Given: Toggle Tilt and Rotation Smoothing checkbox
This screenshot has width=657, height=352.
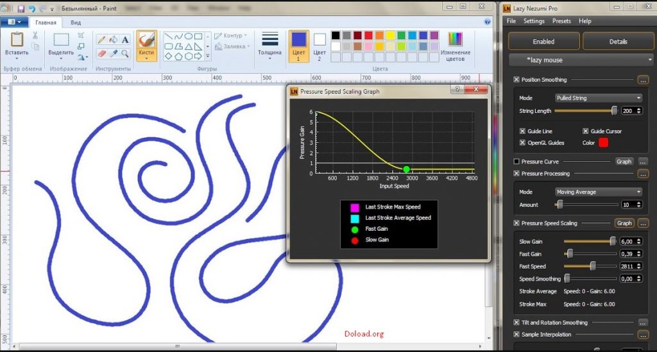Looking at the screenshot, I should [x=516, y=323].
